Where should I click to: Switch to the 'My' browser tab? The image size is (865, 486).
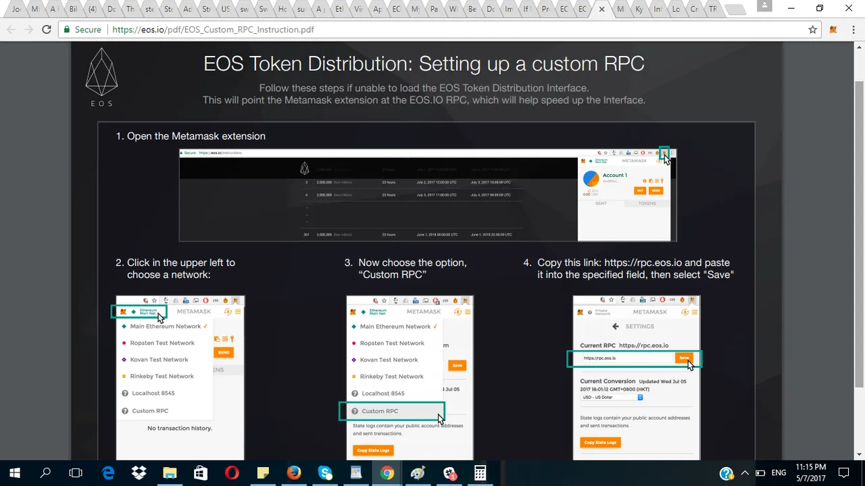[415, 9]
